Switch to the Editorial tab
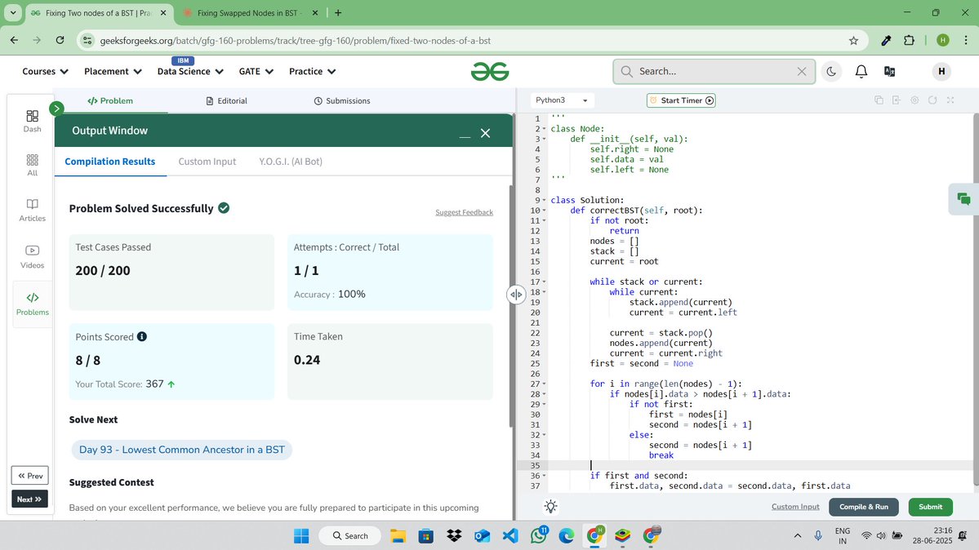 (x=227, y=100)
